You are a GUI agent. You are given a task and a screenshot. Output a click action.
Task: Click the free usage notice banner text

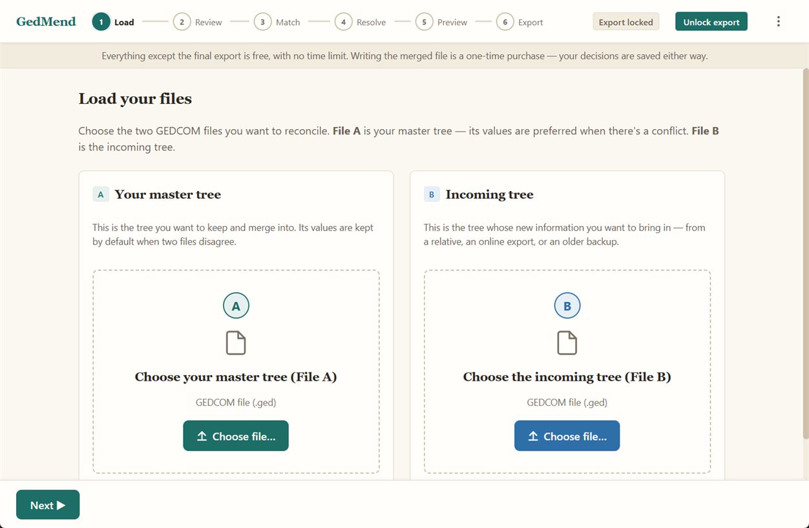pos(404,56)
